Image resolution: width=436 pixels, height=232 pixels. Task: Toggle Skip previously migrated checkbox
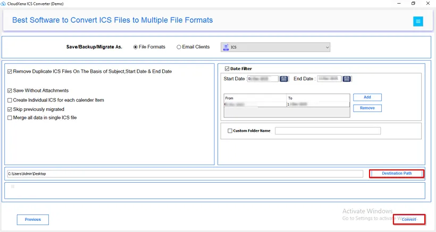pyautogui.click(x=10, y=109)
